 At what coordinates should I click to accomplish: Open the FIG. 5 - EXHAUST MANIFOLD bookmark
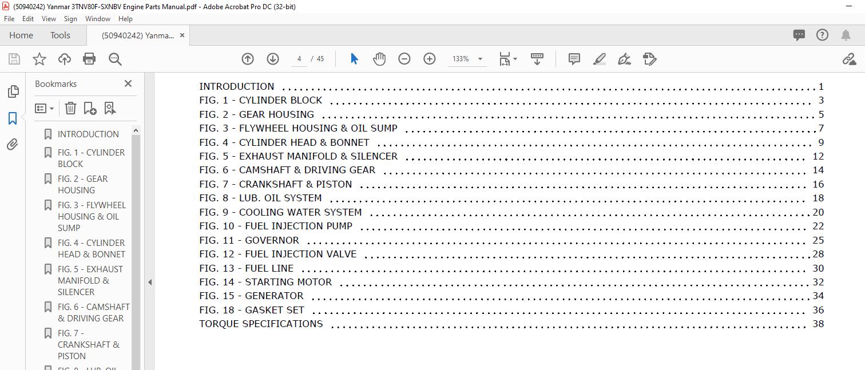pos(90,280)
